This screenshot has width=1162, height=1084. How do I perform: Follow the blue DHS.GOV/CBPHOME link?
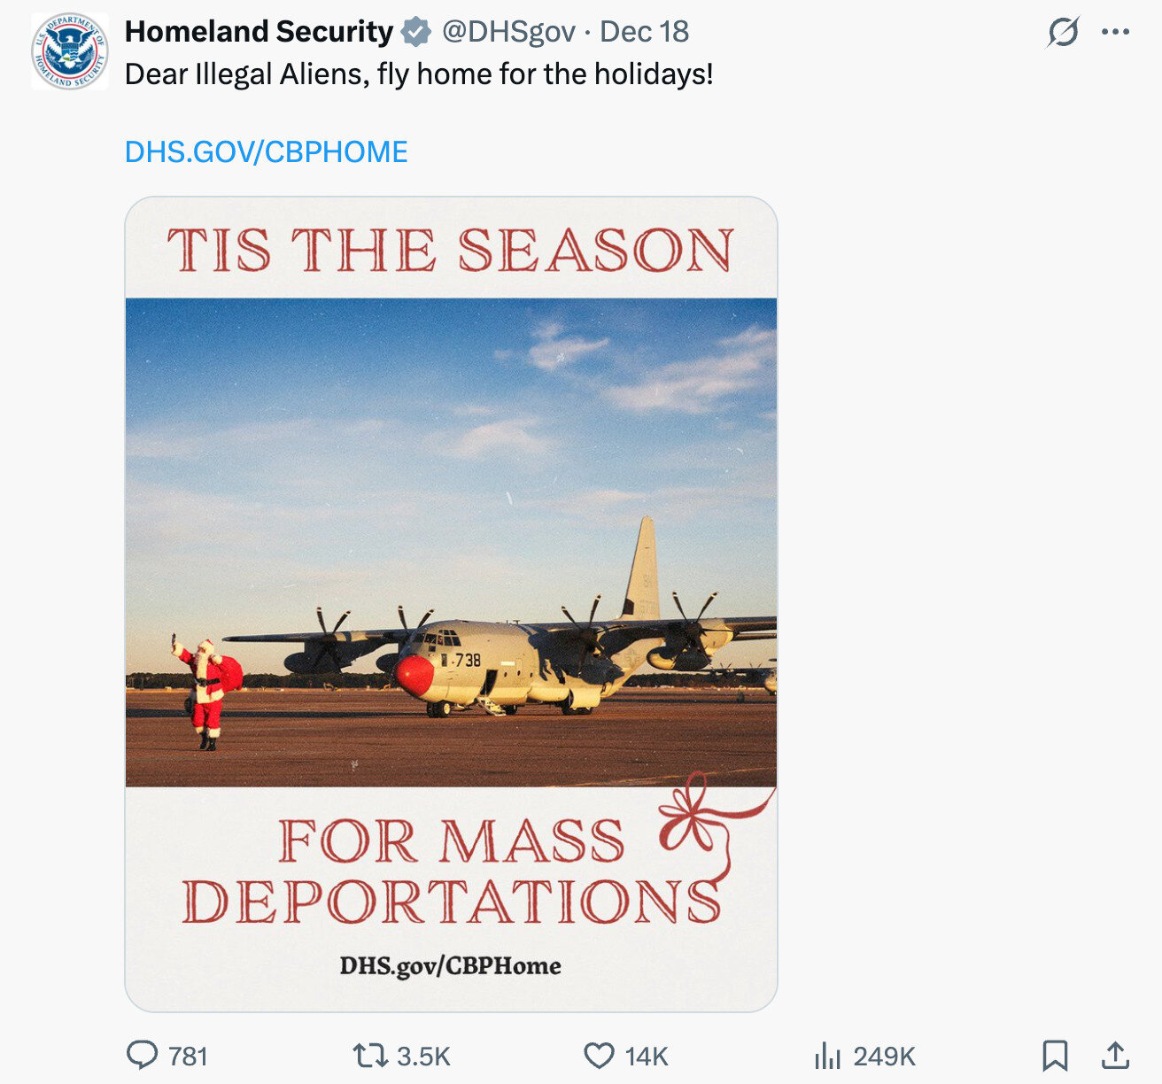click(266, 152)
